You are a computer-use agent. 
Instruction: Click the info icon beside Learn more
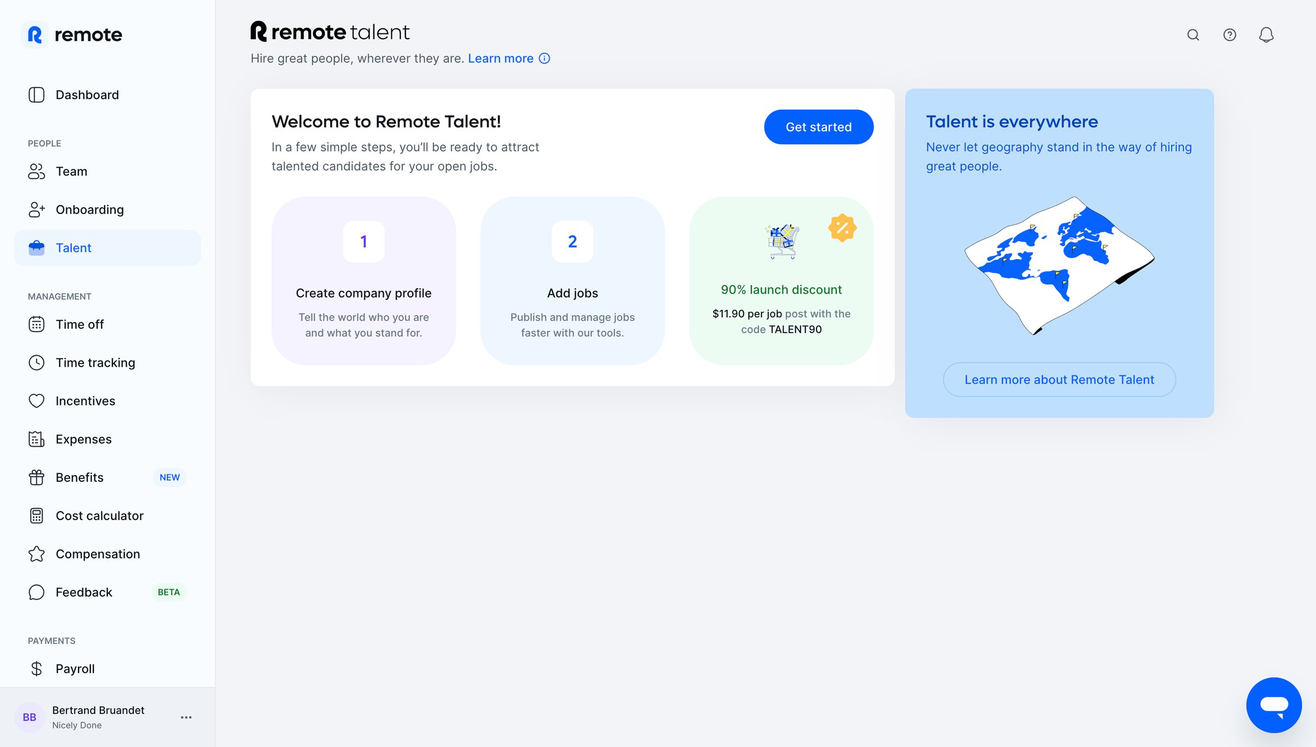pos(544,59)
